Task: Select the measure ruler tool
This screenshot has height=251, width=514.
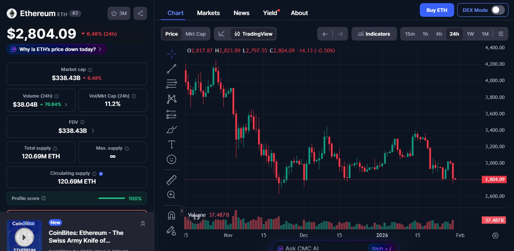Action: [171, 179]
